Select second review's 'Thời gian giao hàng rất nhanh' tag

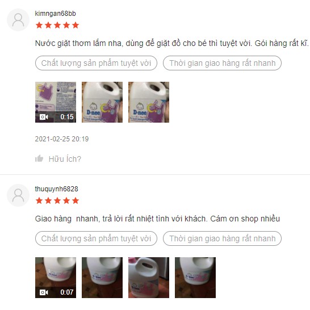(222, 238)
